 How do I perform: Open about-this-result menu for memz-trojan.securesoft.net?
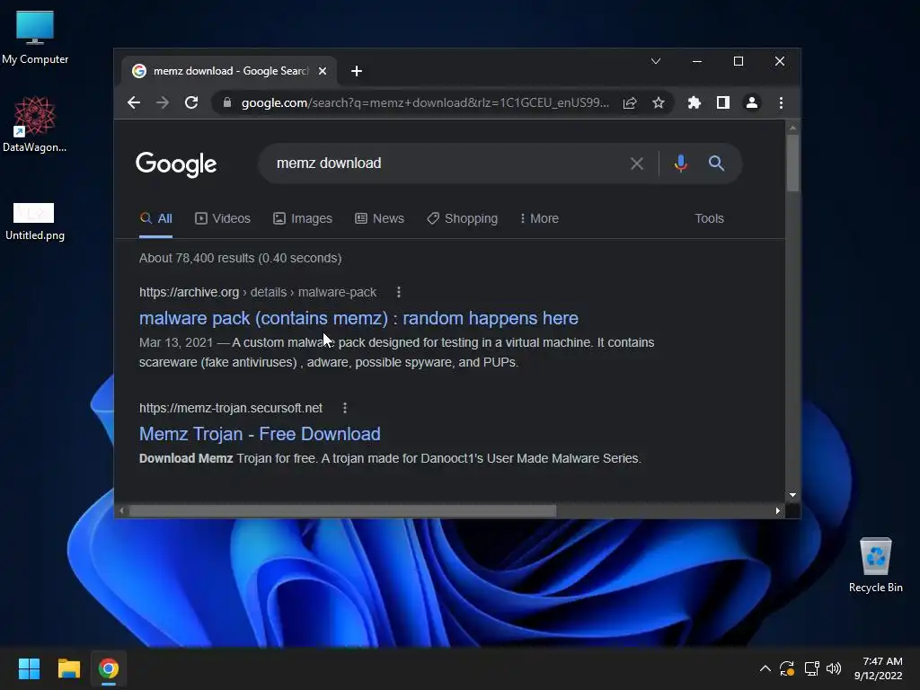click(345, 408)
